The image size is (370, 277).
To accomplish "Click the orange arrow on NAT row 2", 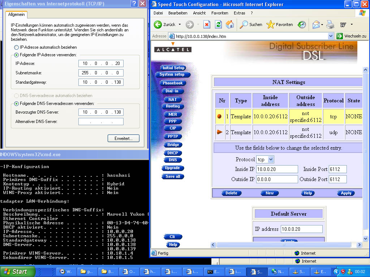I will click(220, 132).
